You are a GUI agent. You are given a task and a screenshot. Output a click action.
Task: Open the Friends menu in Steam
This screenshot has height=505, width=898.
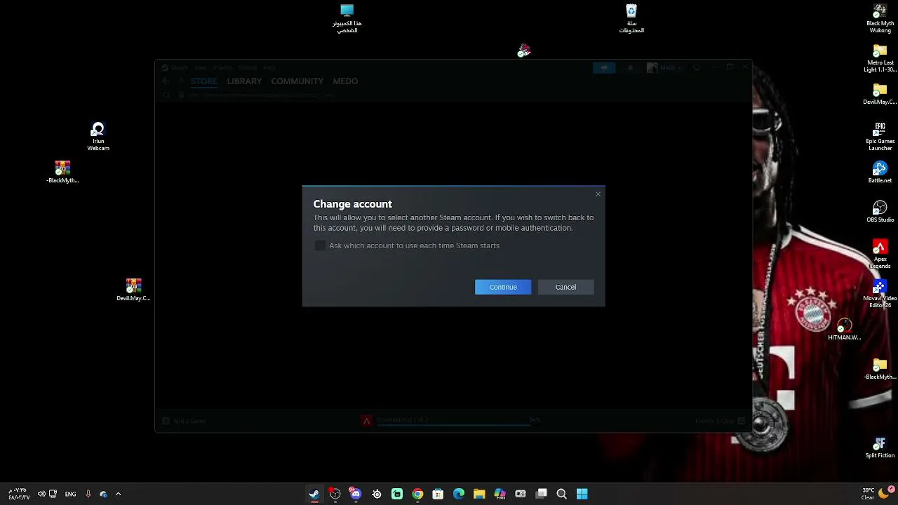click(x=222, y=67)
